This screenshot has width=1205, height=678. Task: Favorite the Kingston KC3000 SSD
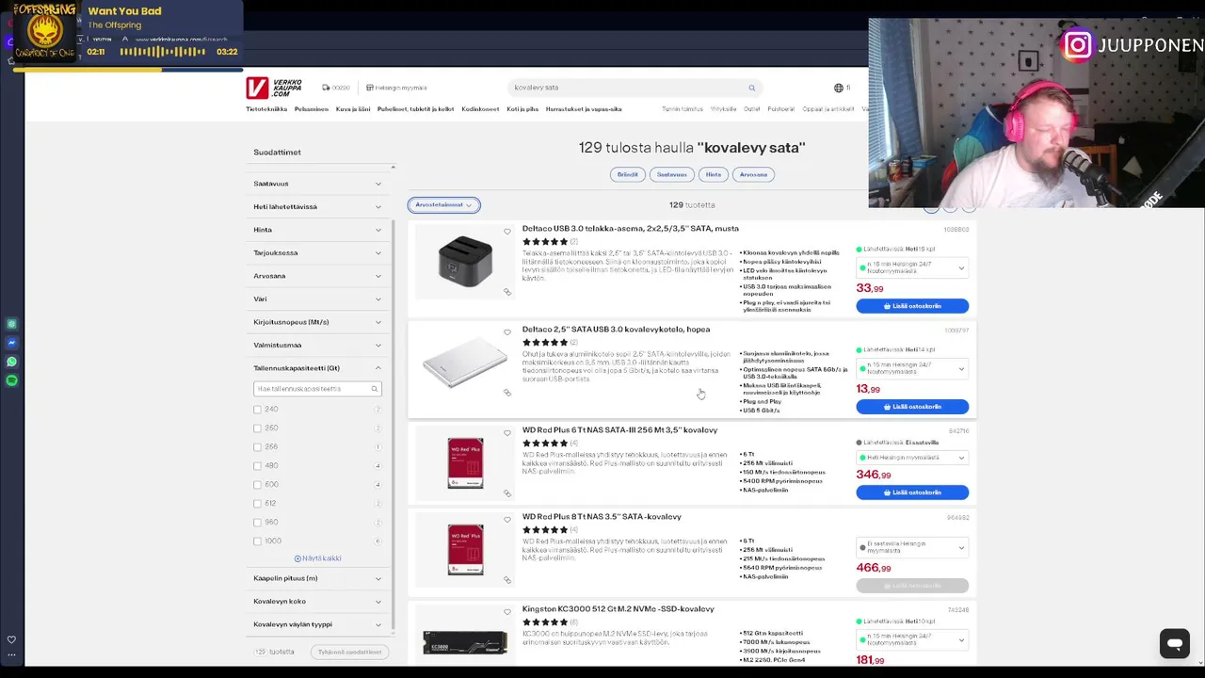point(507,612)
